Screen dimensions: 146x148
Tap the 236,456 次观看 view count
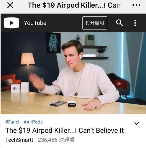56,140
